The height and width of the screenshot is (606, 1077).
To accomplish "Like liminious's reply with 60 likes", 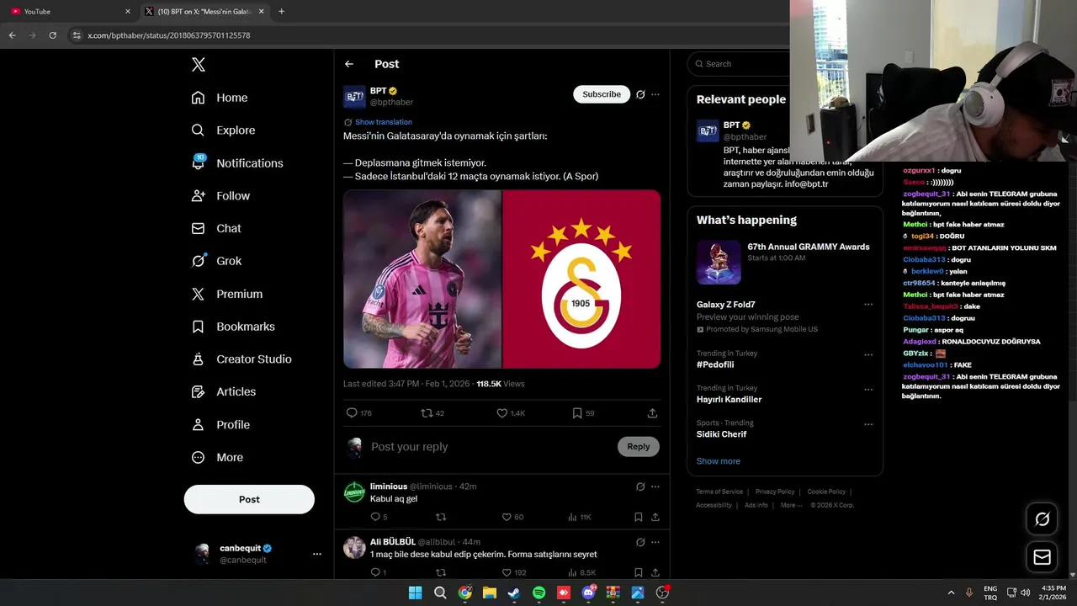I will click(x=507, y=517).
